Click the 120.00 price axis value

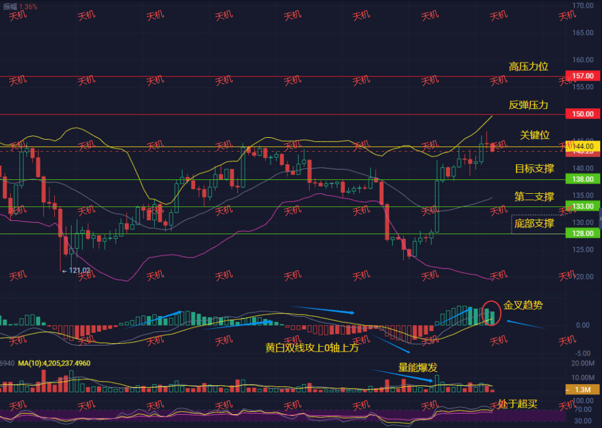point(583,276)
